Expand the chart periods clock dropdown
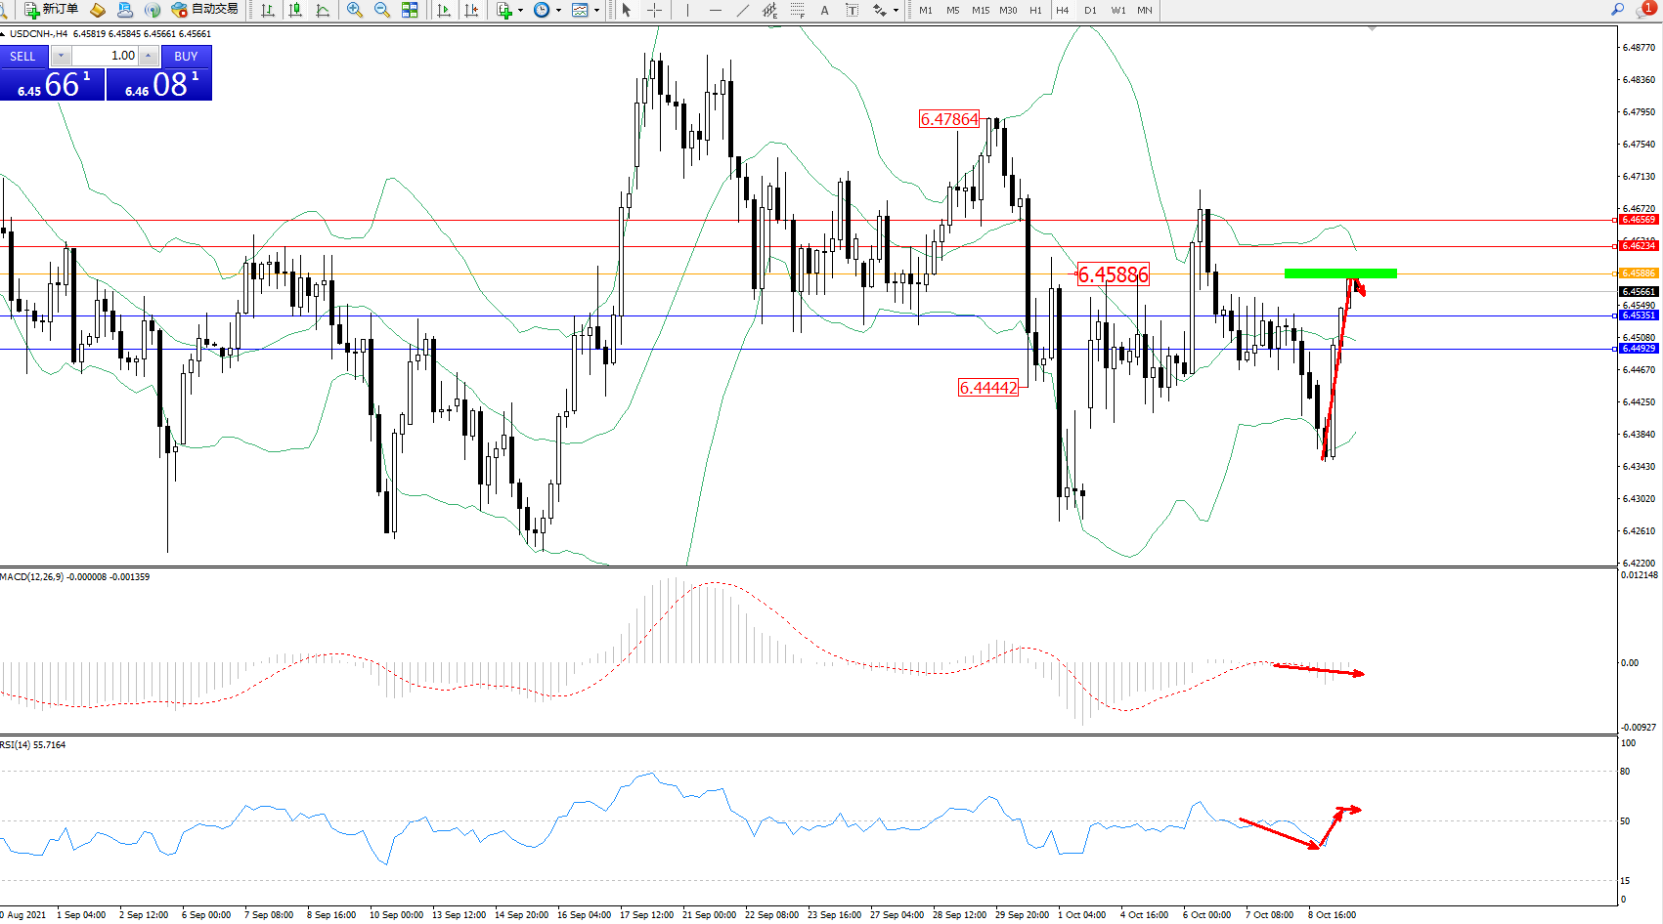Image resolution: width=1663 pixels, height=924 pixels. (x=558, y=10)
